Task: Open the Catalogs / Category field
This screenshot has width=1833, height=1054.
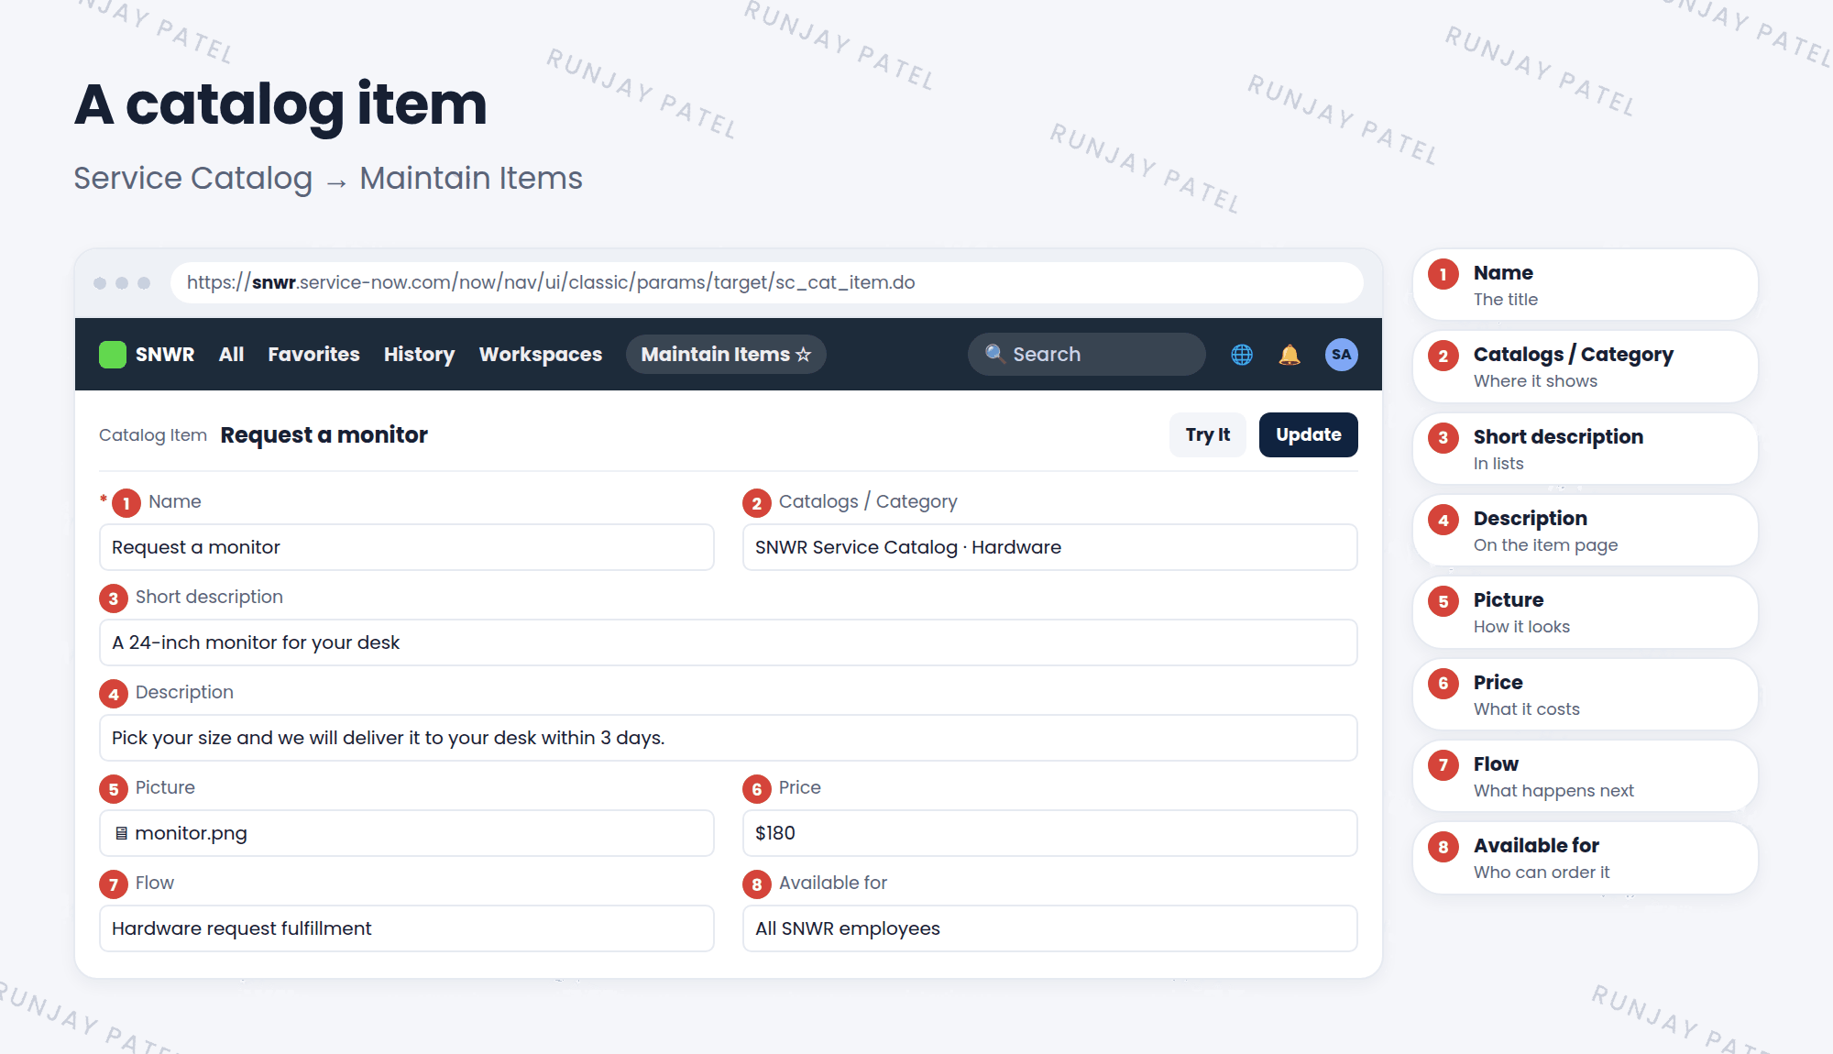Action: coord(1049,547)
